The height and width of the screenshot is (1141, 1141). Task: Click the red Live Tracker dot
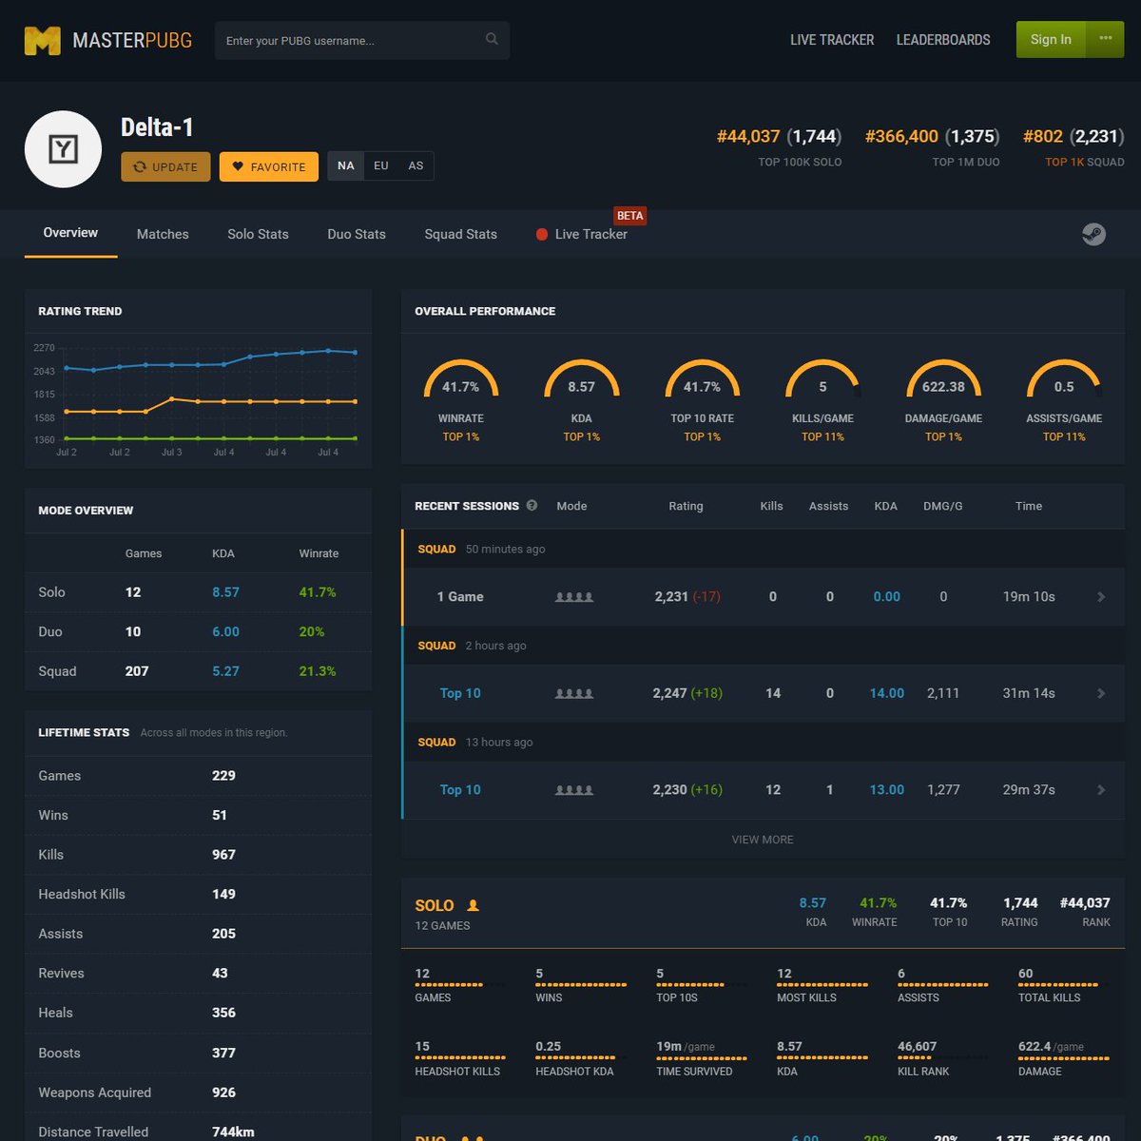(542, 234)
